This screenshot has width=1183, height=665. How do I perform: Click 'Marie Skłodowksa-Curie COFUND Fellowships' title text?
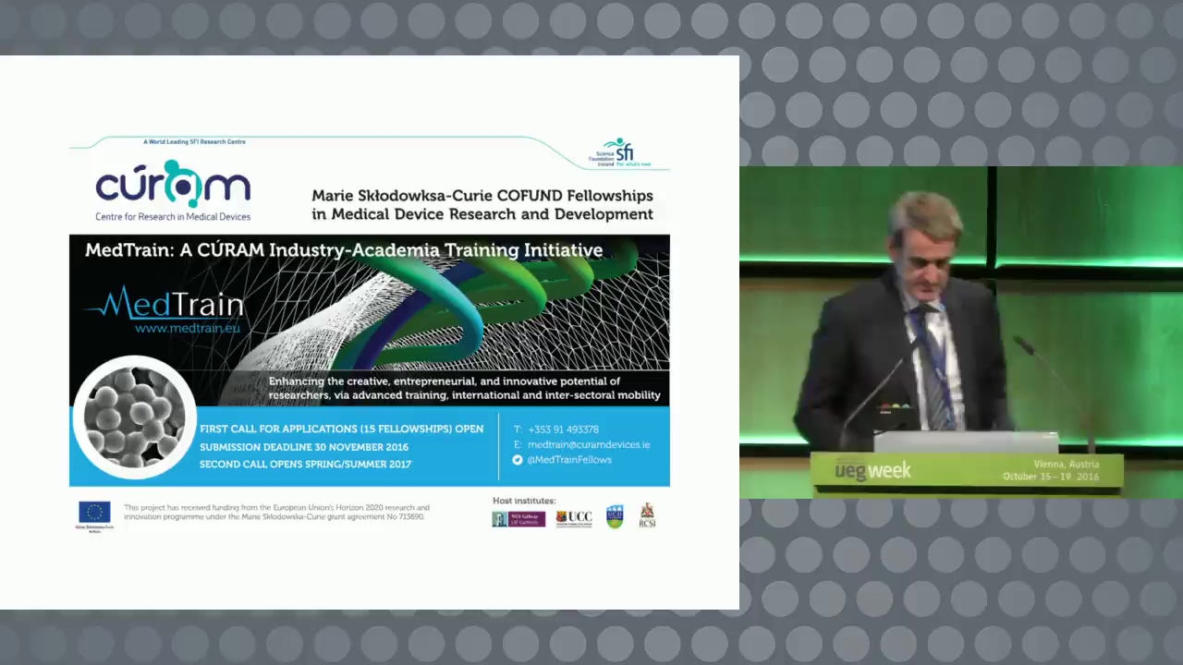482,196
